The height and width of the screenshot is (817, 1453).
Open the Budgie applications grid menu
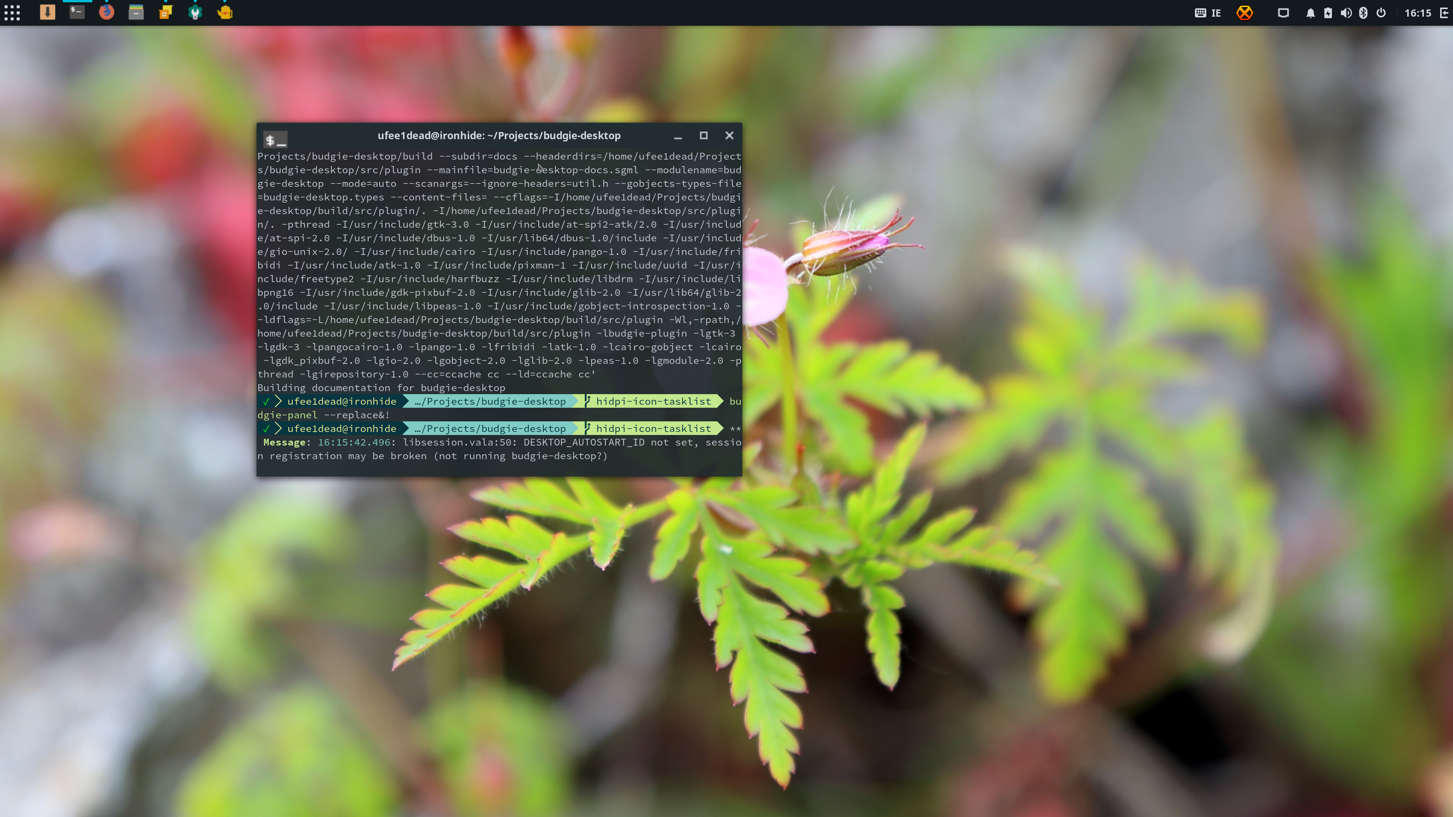point(12,13)
